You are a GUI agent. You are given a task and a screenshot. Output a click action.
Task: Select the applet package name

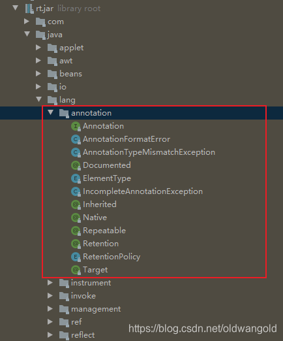point(71,48)
